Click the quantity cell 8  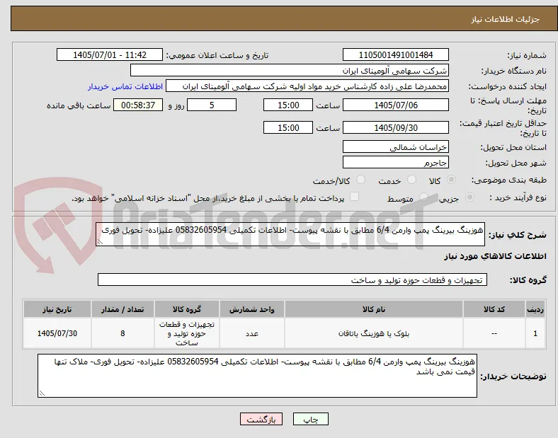click(123, 333)
